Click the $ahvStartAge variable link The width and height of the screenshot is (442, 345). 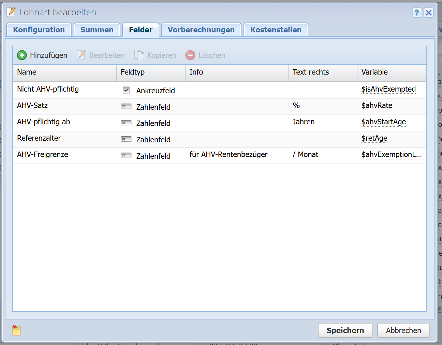pos(383,122)
